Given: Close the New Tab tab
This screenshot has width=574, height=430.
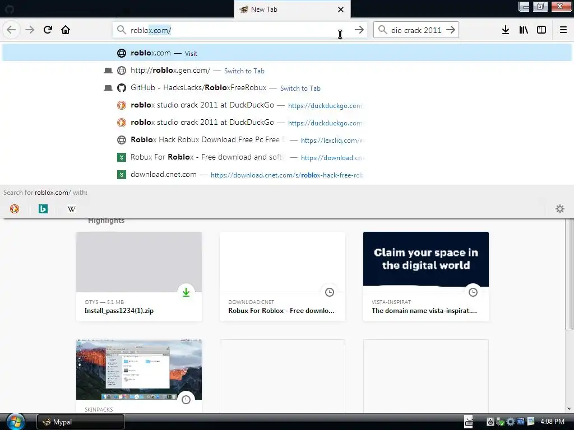Looking at the screenshot, I should (341, 10).
